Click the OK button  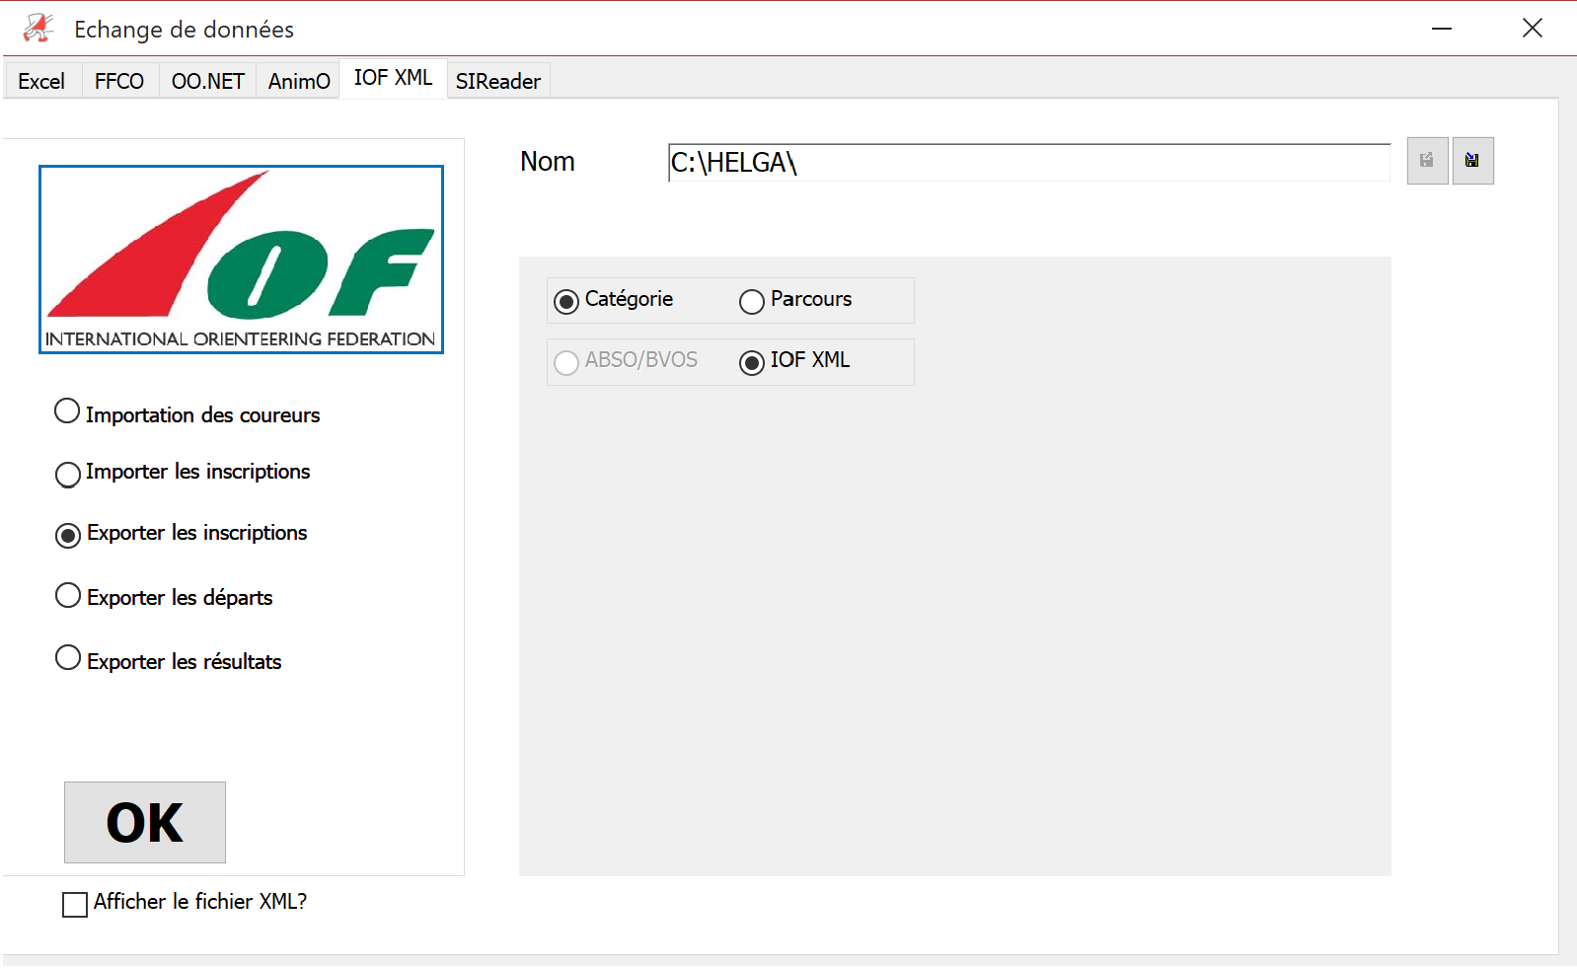(x=145, y=822)
